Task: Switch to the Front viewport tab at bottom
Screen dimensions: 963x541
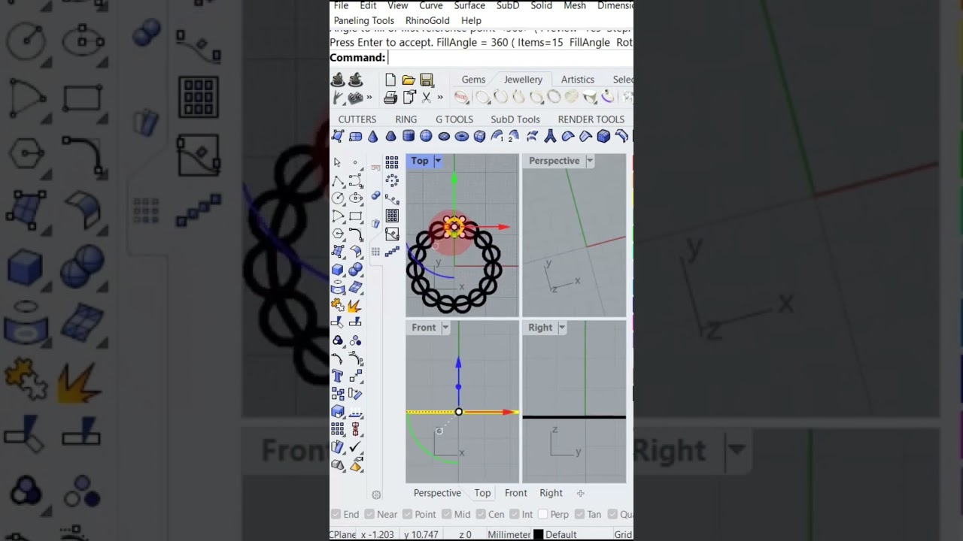Action: [515, 493]
